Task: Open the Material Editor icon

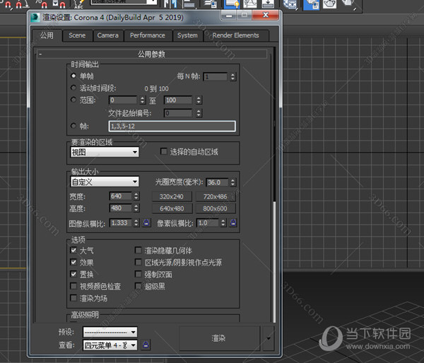Action: tap(290, 4)
